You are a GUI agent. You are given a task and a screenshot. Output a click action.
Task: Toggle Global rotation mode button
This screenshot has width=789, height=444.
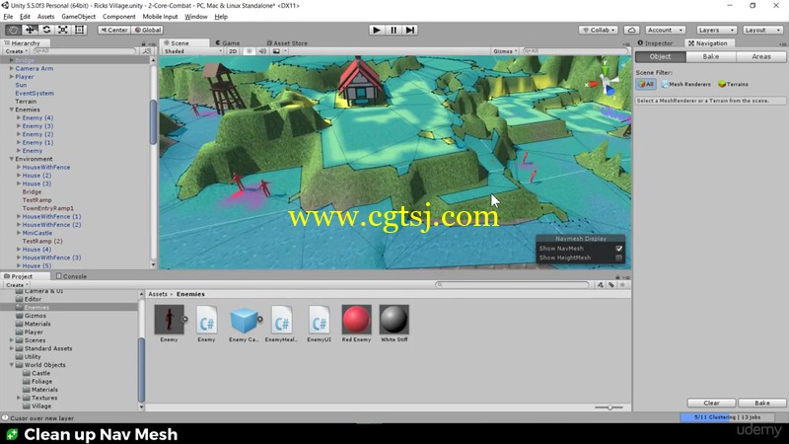pos(147,30)
